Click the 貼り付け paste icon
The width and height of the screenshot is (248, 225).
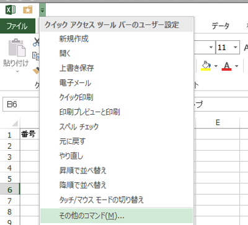pyautogui.click(x=17, y=48)
